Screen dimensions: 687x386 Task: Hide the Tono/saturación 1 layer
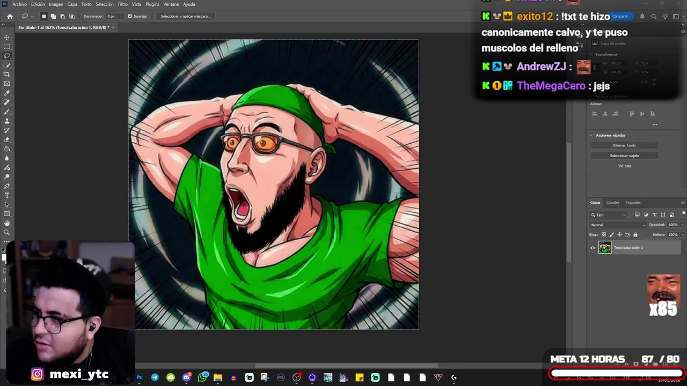click(x=593, y=248)
